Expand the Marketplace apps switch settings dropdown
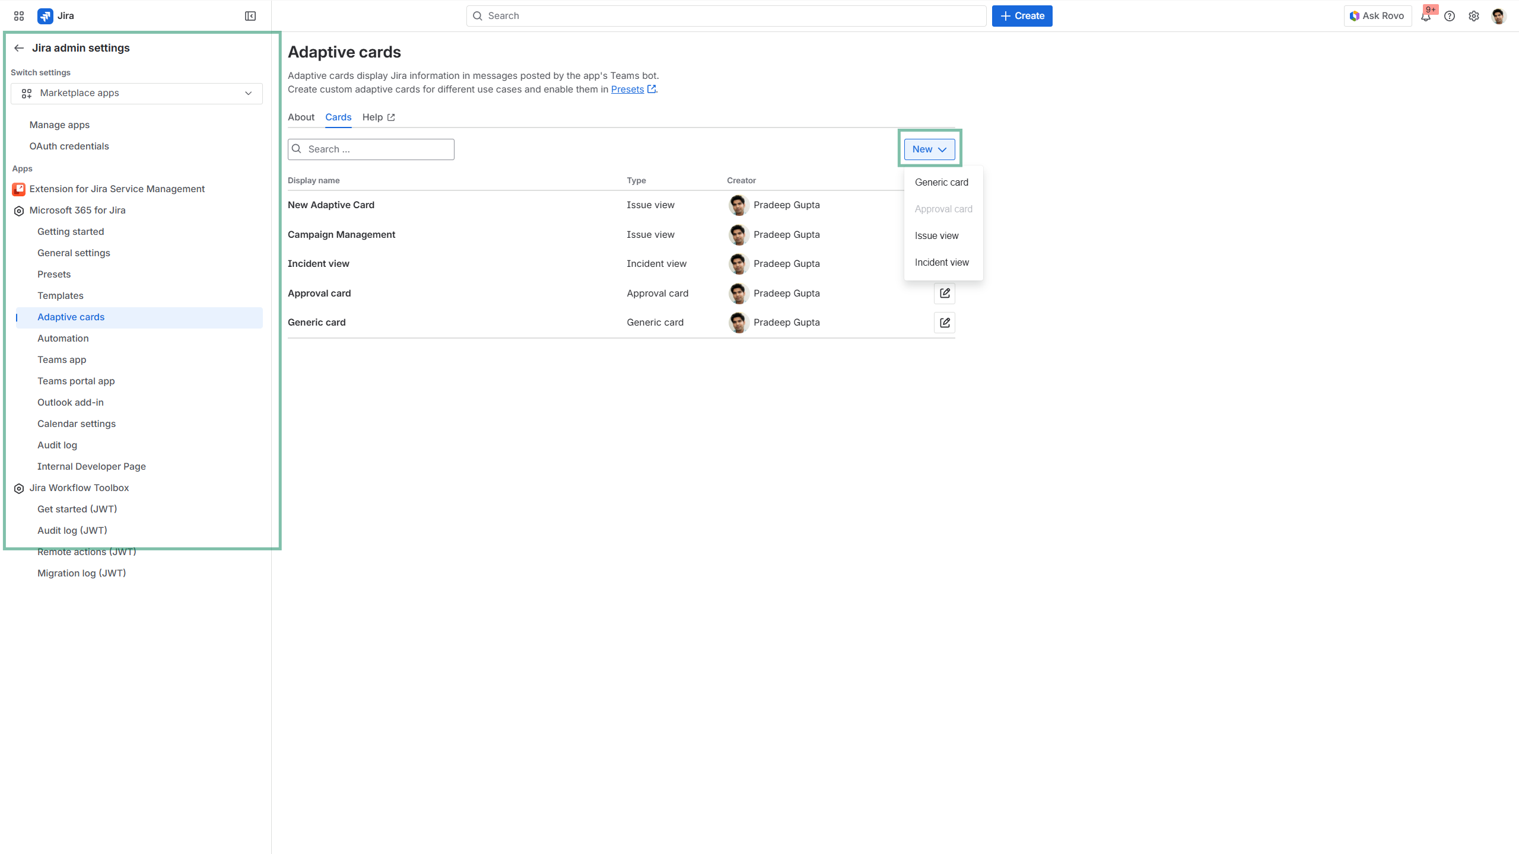The width and height of the screenshot is (1519, 854). (x=136, y=93)
